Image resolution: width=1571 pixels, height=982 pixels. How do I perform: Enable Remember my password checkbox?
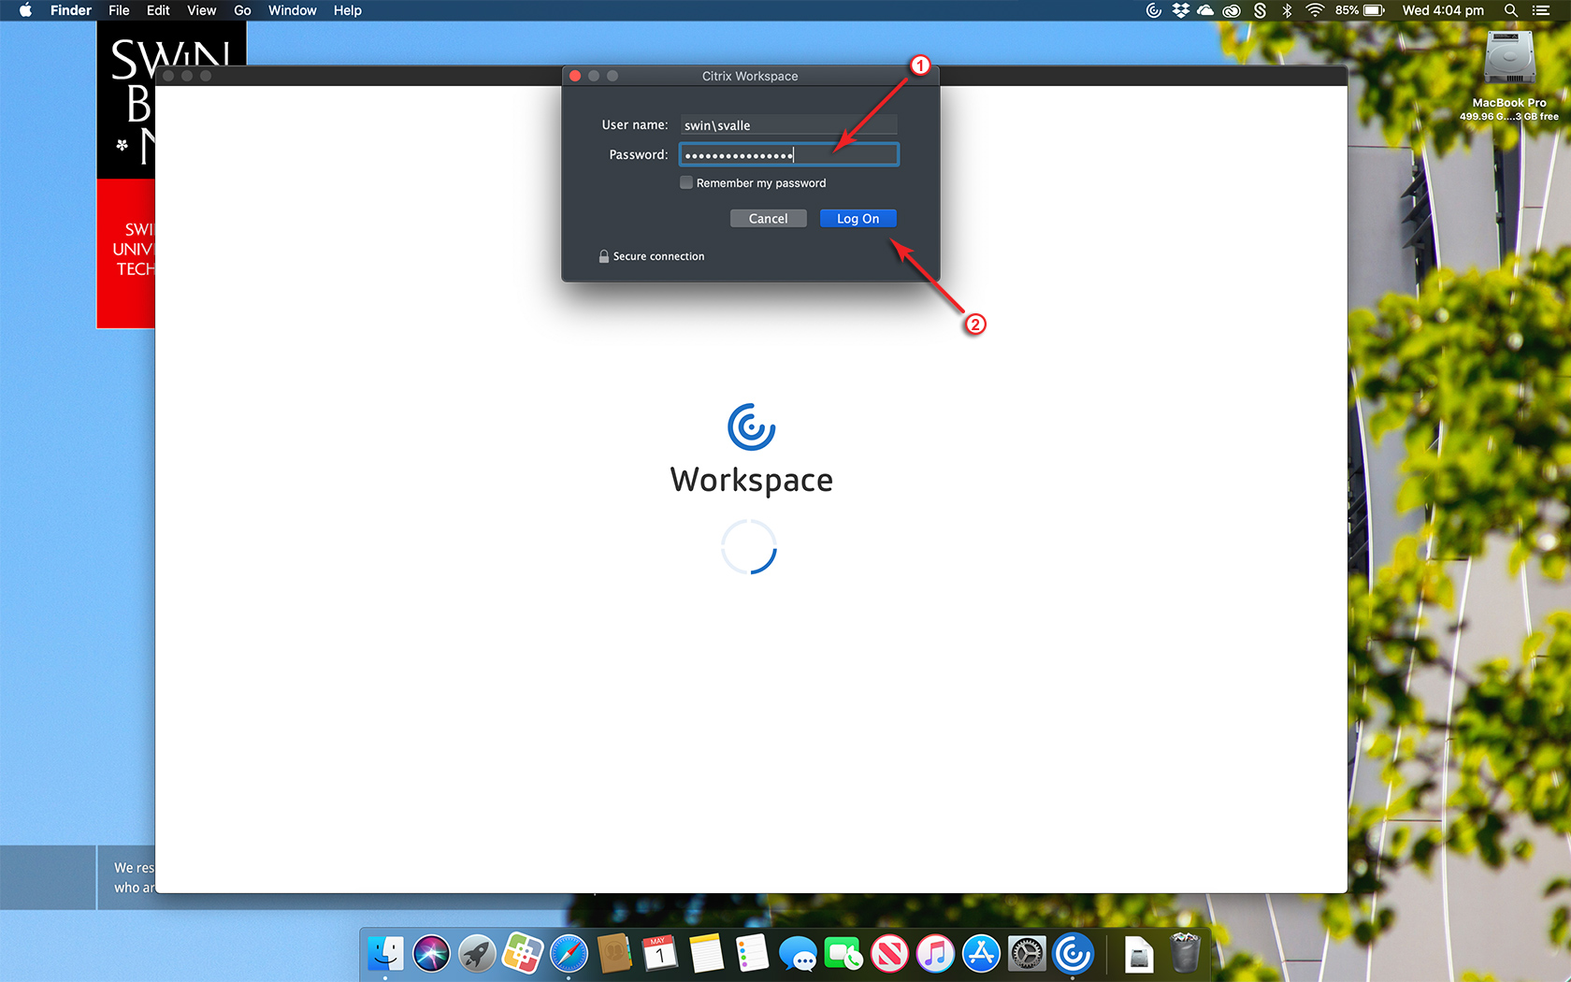686,183
